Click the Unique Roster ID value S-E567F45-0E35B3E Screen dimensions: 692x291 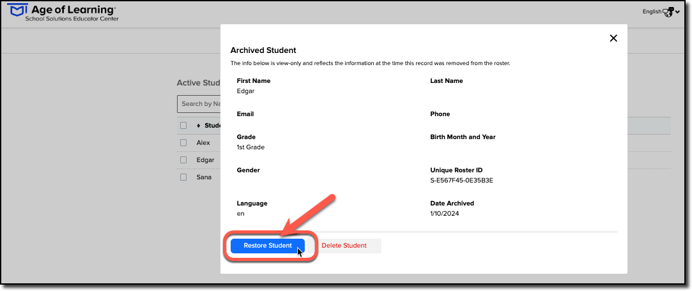tap(461, 181)
